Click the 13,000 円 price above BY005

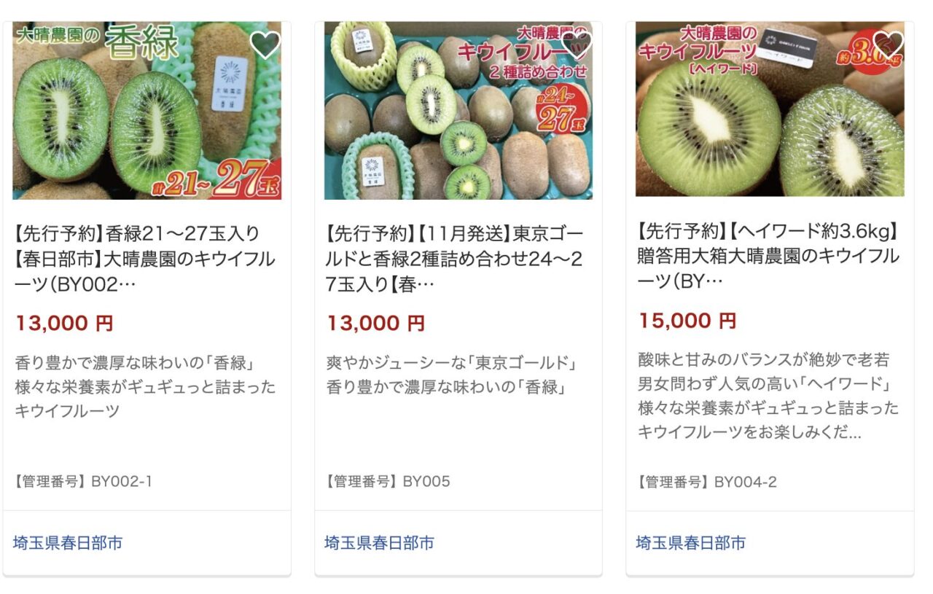375,324
